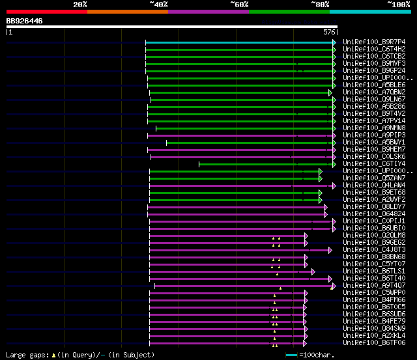Select UniRef100_A9NMW8 label
The width and height of the screenshot is (417, 360).
(x=374, y=128)
